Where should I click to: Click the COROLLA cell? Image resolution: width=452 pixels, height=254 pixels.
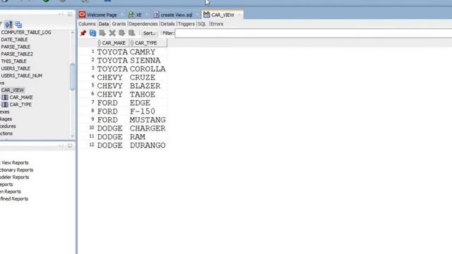coord(148,69)
